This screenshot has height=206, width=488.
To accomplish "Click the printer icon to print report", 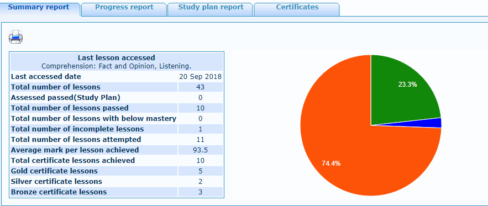I will click(x=15, y=36).
